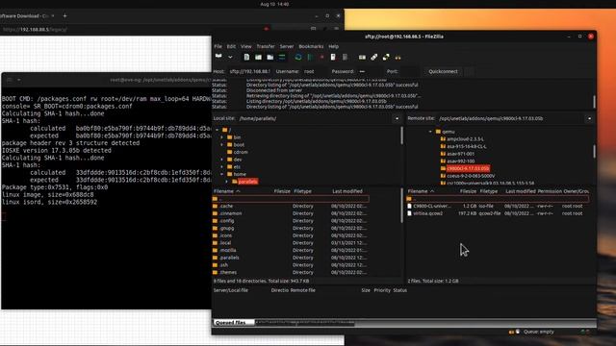
Task: Open the directory listing filters dialog
Action: tap(362, 58)
